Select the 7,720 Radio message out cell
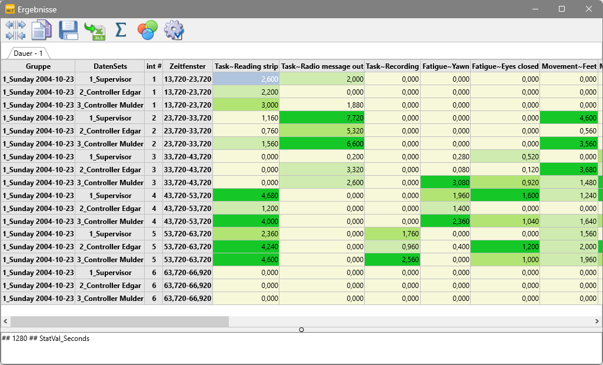Screen dimensions: 603x365 click(x=322, y=118)
